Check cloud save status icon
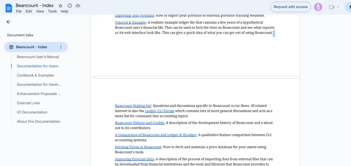 pos(78,6)
